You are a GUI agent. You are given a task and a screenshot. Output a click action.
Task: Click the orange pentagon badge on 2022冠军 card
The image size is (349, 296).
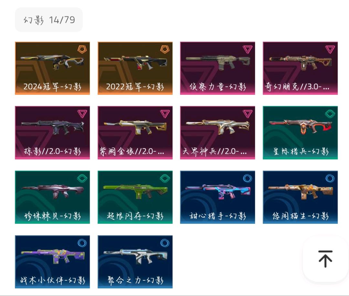coord(165,49)
